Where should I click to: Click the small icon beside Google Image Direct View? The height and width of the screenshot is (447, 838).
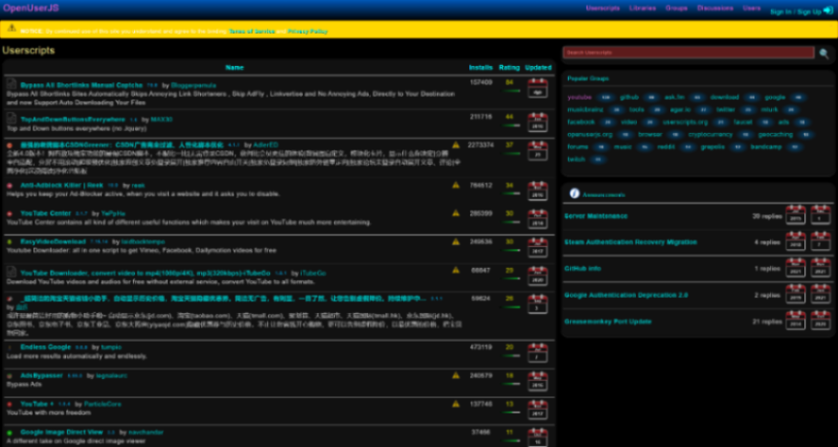[x=10, y=433]
